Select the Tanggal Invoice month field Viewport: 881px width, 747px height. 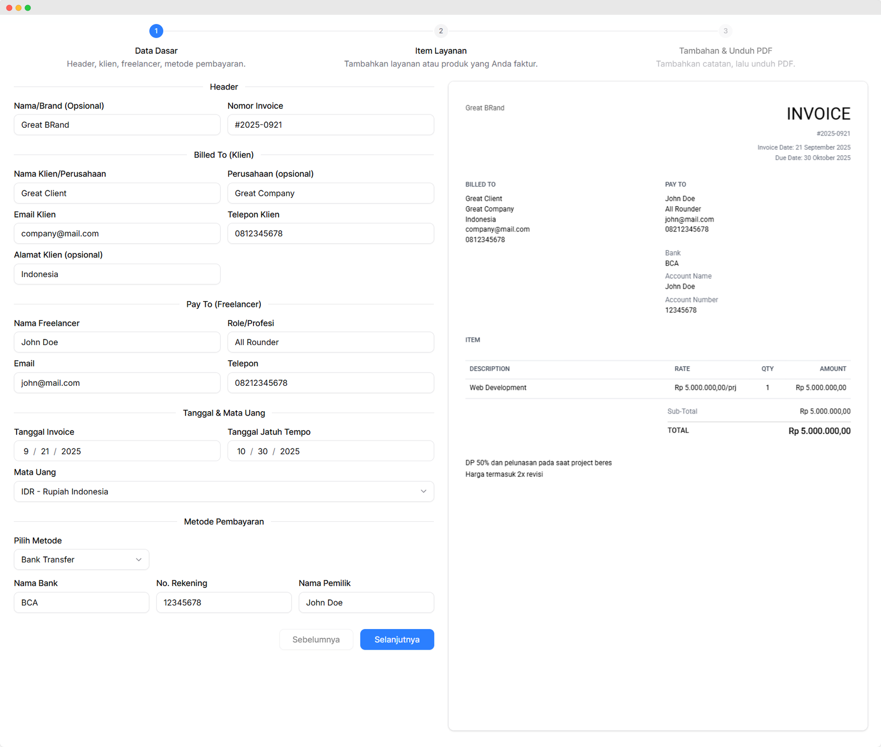coord(26,451)
